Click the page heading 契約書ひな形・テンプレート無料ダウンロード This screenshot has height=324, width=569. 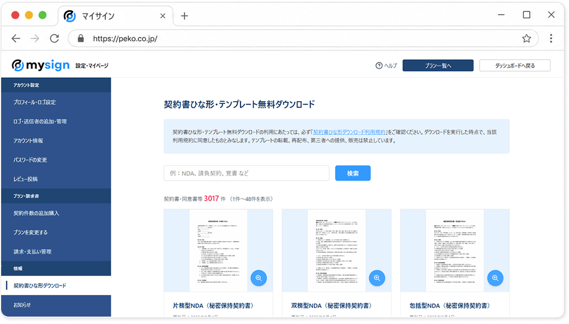pyautogui.click(x=239, y=105)
